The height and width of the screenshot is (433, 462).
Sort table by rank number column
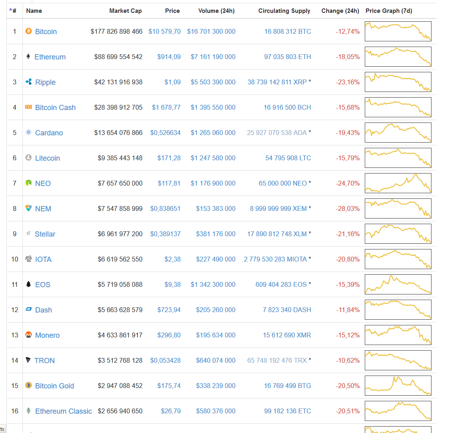coord(14,11)
